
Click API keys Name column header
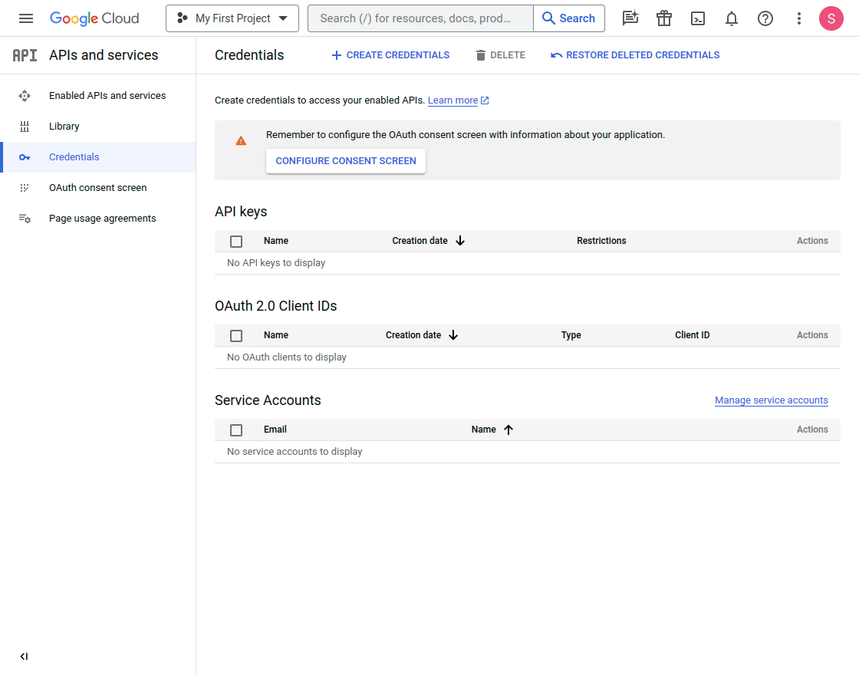[x=276, y=241]
